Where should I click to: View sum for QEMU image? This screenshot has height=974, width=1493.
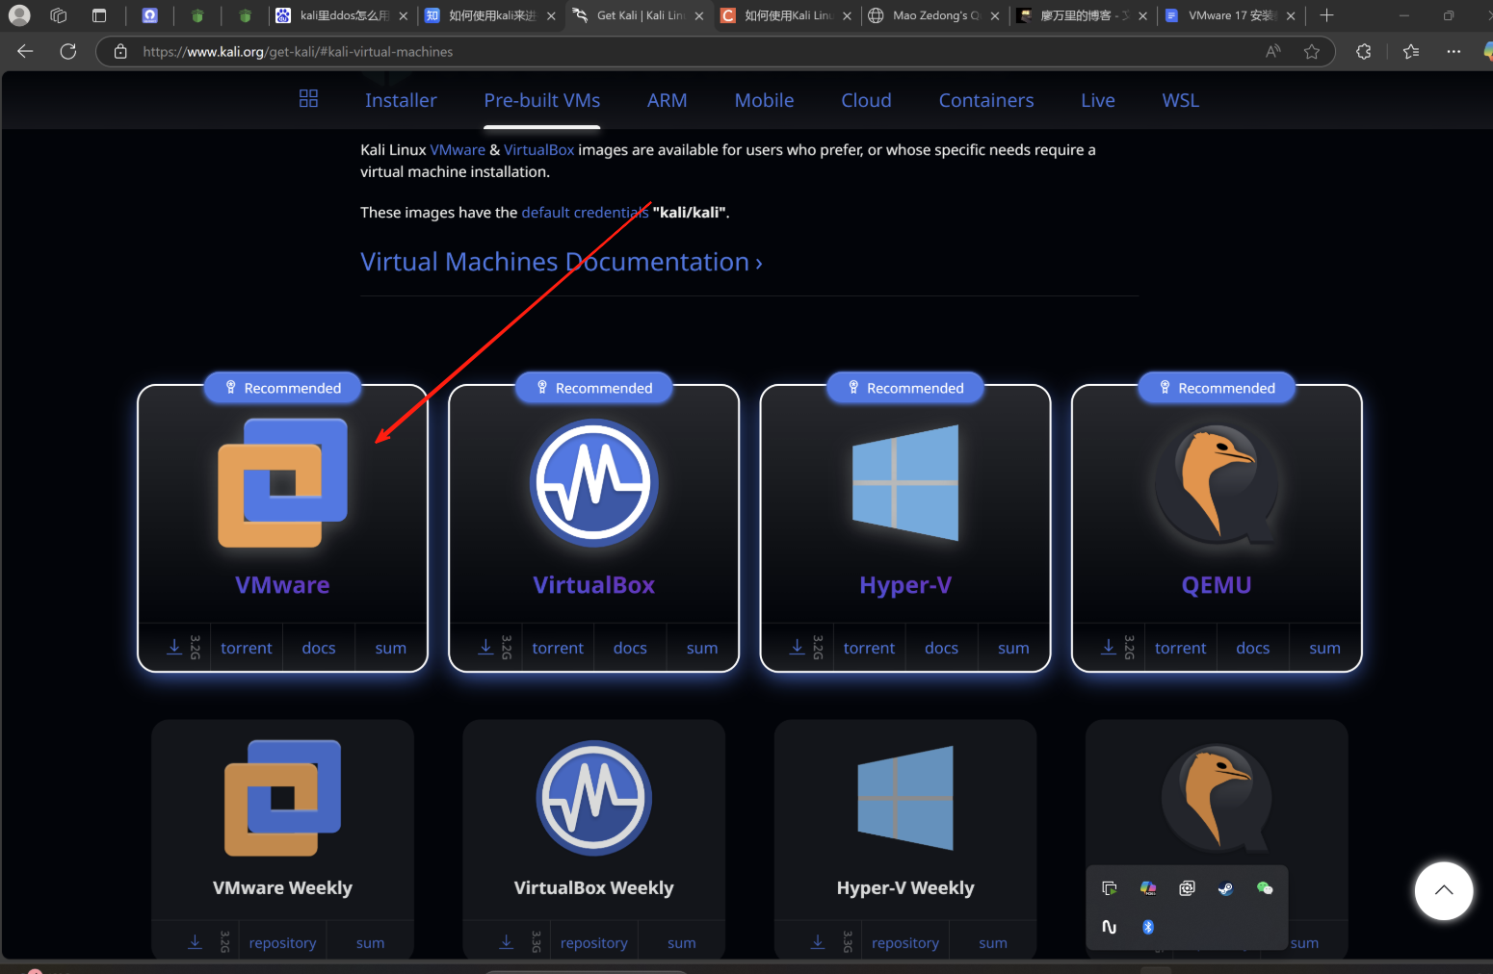point(1325,649)
